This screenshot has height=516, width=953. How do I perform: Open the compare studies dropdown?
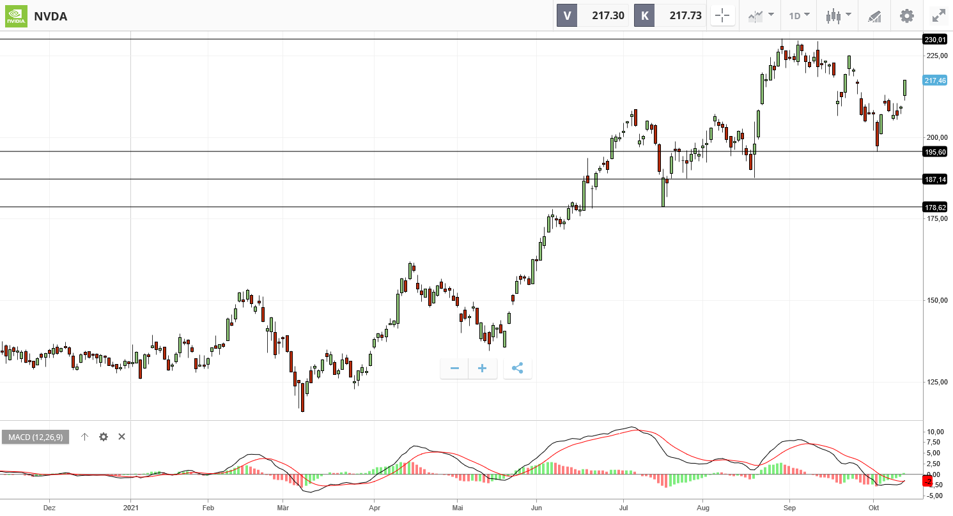[761, 16]
